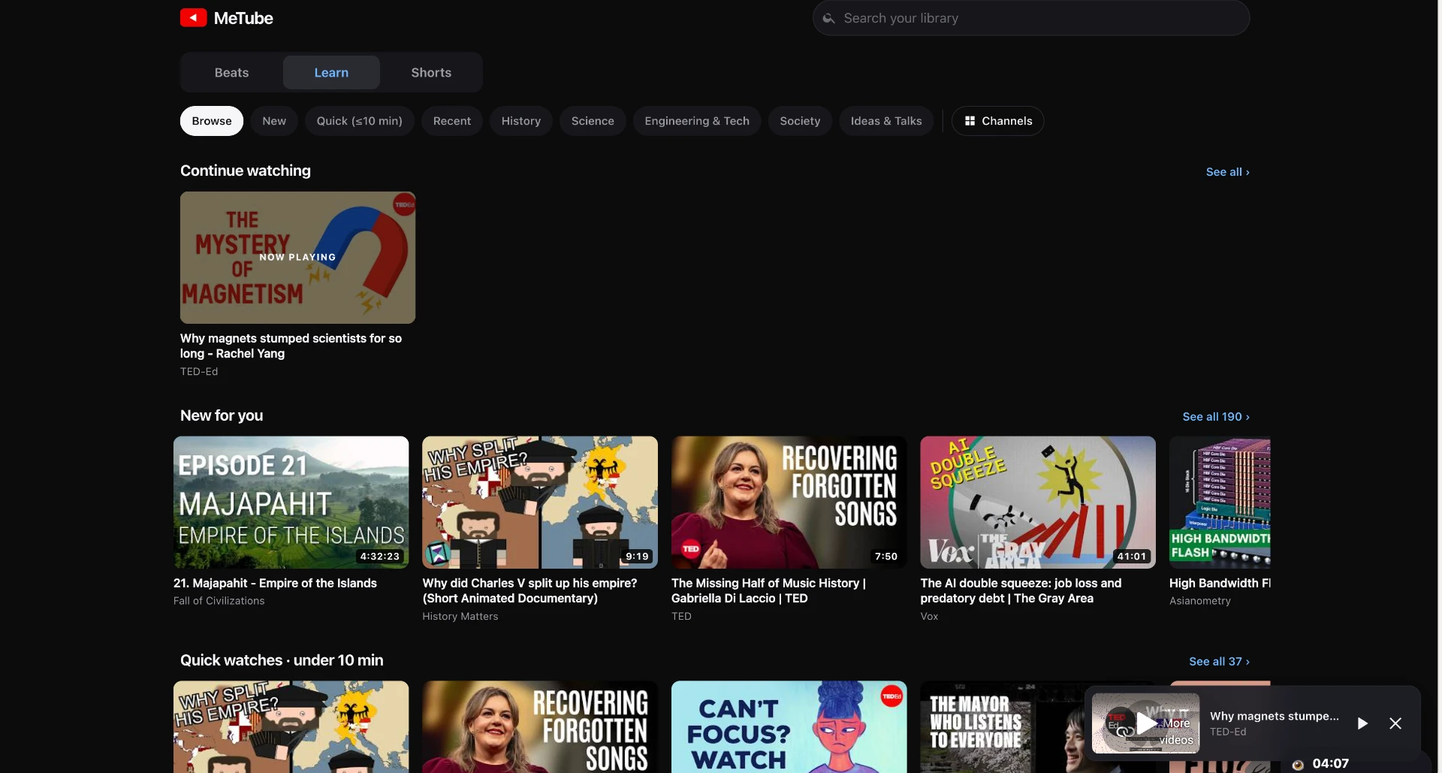Open The Missing Half of Music History title
Image resolution: width=1442 pixels, height=773 pixels.
768,591
